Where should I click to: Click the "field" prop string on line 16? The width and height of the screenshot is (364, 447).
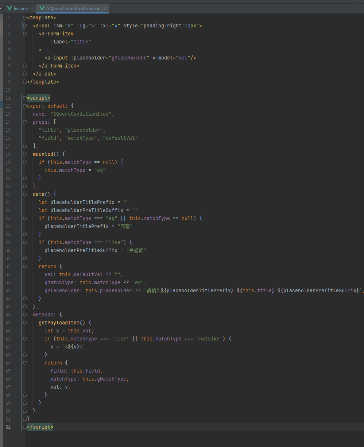(49, 138)
